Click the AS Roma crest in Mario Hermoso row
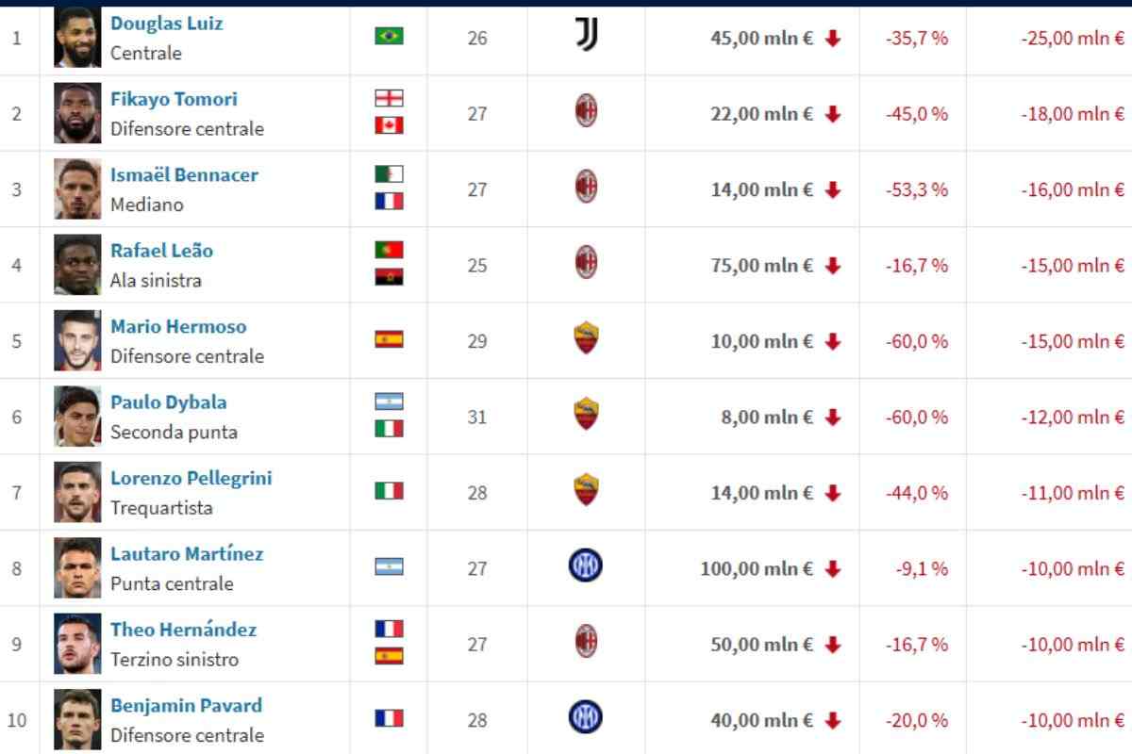Screen dimensions: 1132x754 587,338
